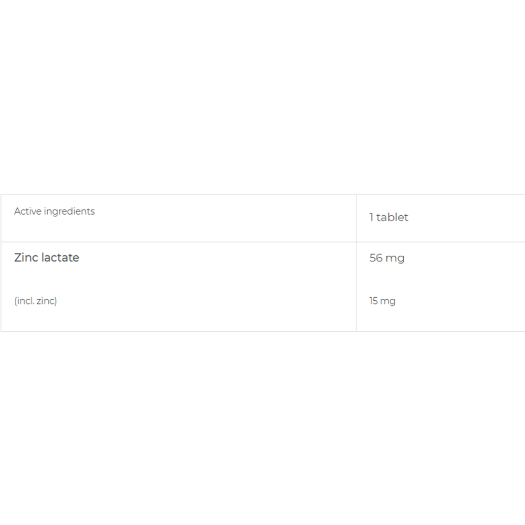Click the number "15" in the dosage cell

pyautogui.click(x=373, y=301)
